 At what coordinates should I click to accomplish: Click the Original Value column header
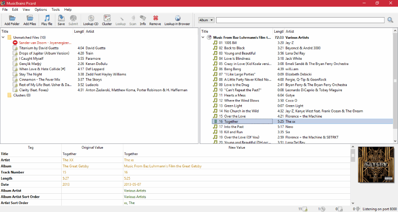point(92,147)
